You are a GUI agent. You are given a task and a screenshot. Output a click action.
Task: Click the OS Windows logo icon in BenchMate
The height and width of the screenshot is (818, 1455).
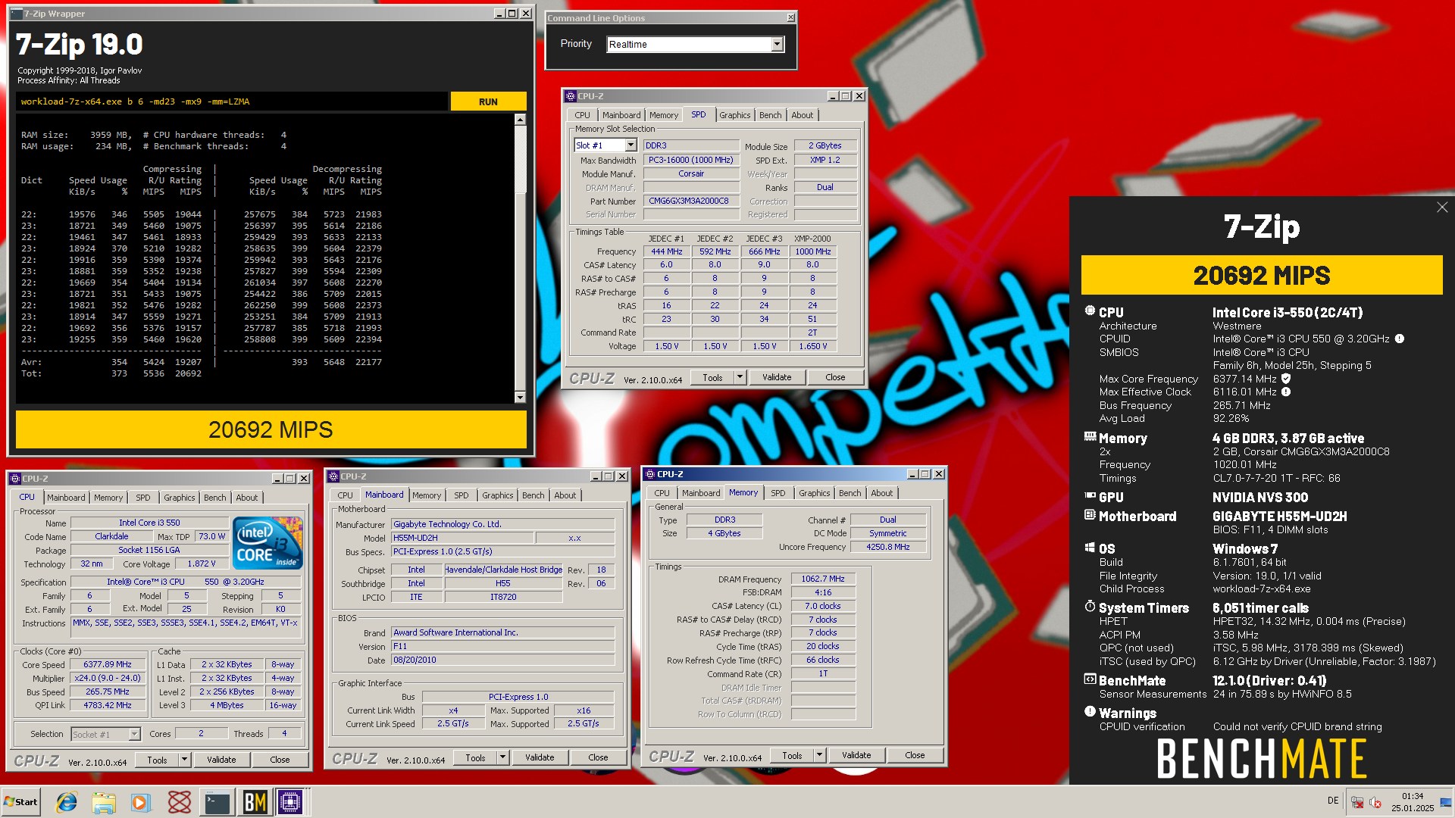pyautogui.click(x=1090, y=548)
